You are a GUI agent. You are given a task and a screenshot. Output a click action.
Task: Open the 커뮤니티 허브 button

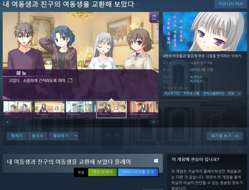click(231, 4)
